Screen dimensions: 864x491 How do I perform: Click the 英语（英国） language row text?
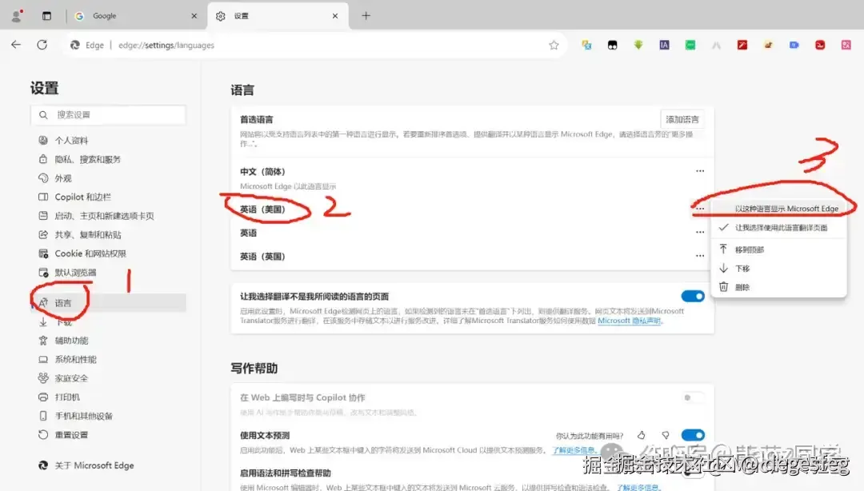(x=262, y=256)
